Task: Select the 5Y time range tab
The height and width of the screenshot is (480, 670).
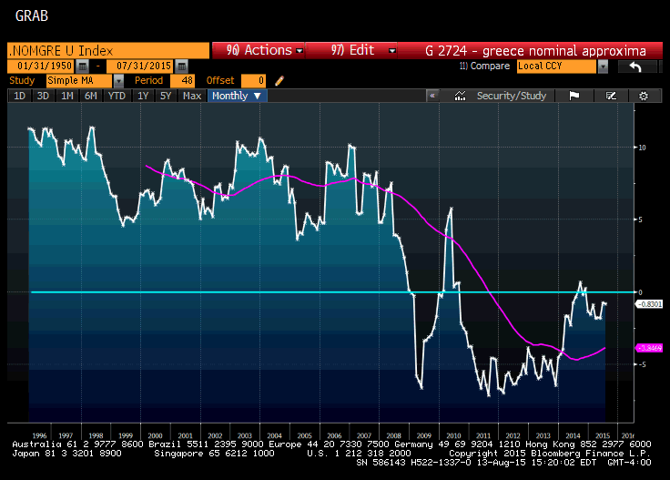Action: click(x=167, y=96)
